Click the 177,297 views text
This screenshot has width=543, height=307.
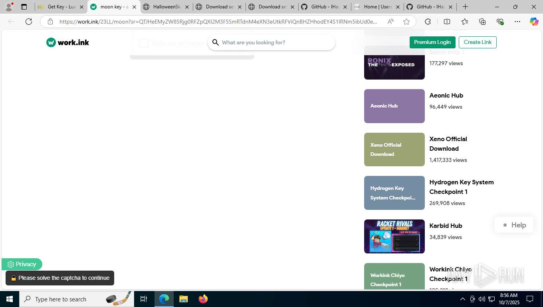[x=446, y=63]
